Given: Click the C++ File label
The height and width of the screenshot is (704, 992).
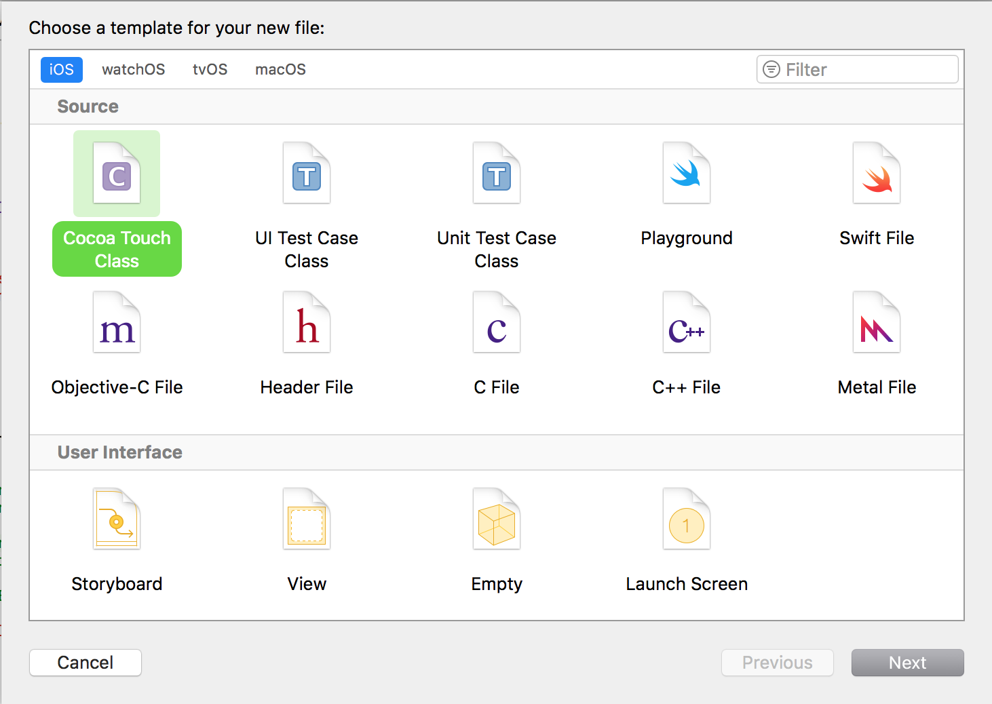Looking at the screenshot, I should 687,387.
